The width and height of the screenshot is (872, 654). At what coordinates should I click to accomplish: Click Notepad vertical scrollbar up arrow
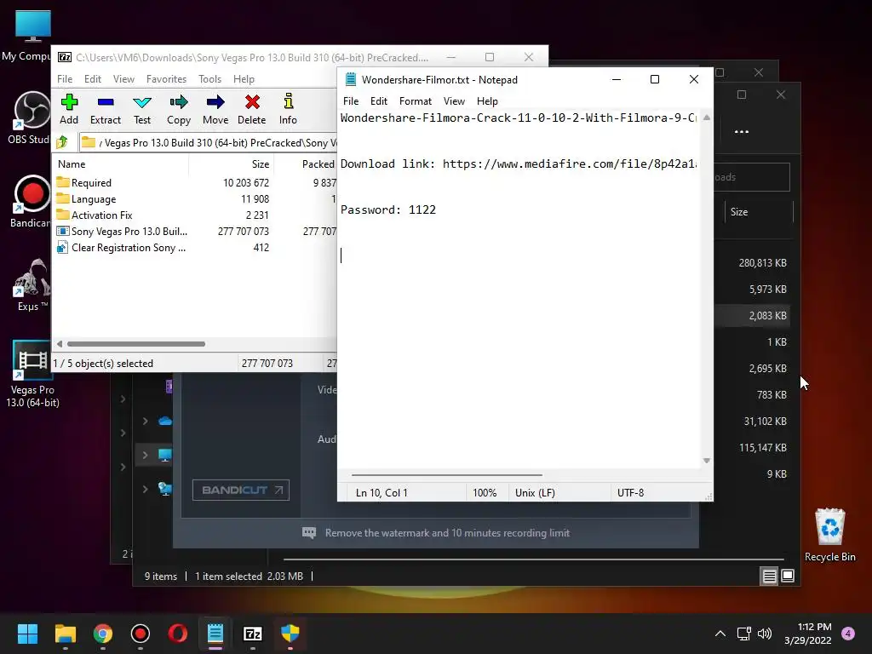tap(706, 118)
